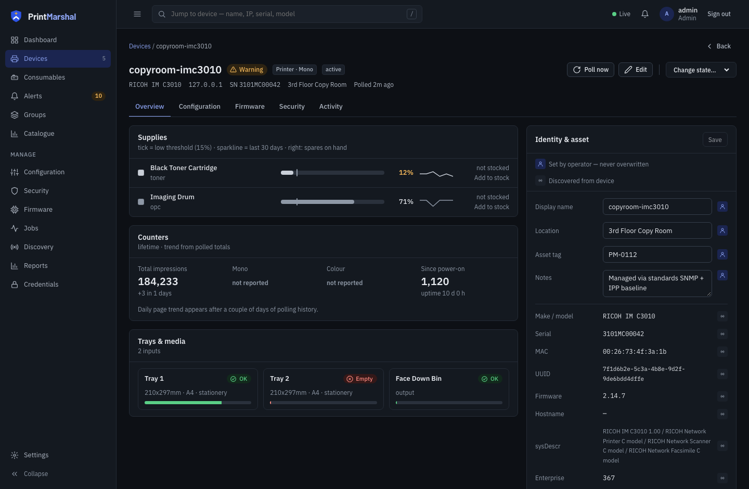
Task: Click Add to stock for Black Toner
Action: click(x=492, y=178)
